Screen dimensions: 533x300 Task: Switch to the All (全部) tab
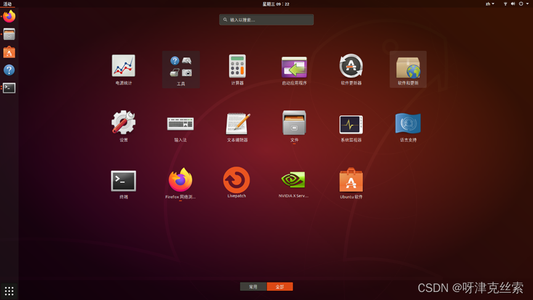point(280,286)
